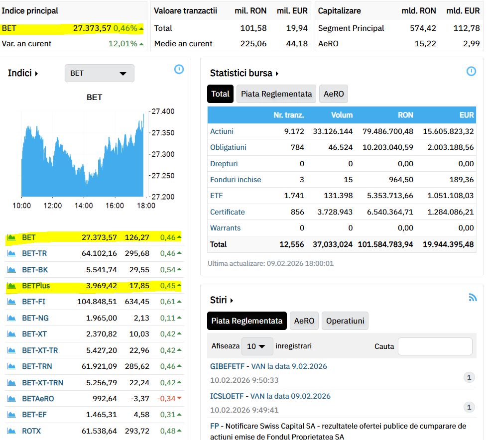Switch to the Operatiuni news tab
Image resolution: width=487 pixels, height=440 pixels.
345,321
